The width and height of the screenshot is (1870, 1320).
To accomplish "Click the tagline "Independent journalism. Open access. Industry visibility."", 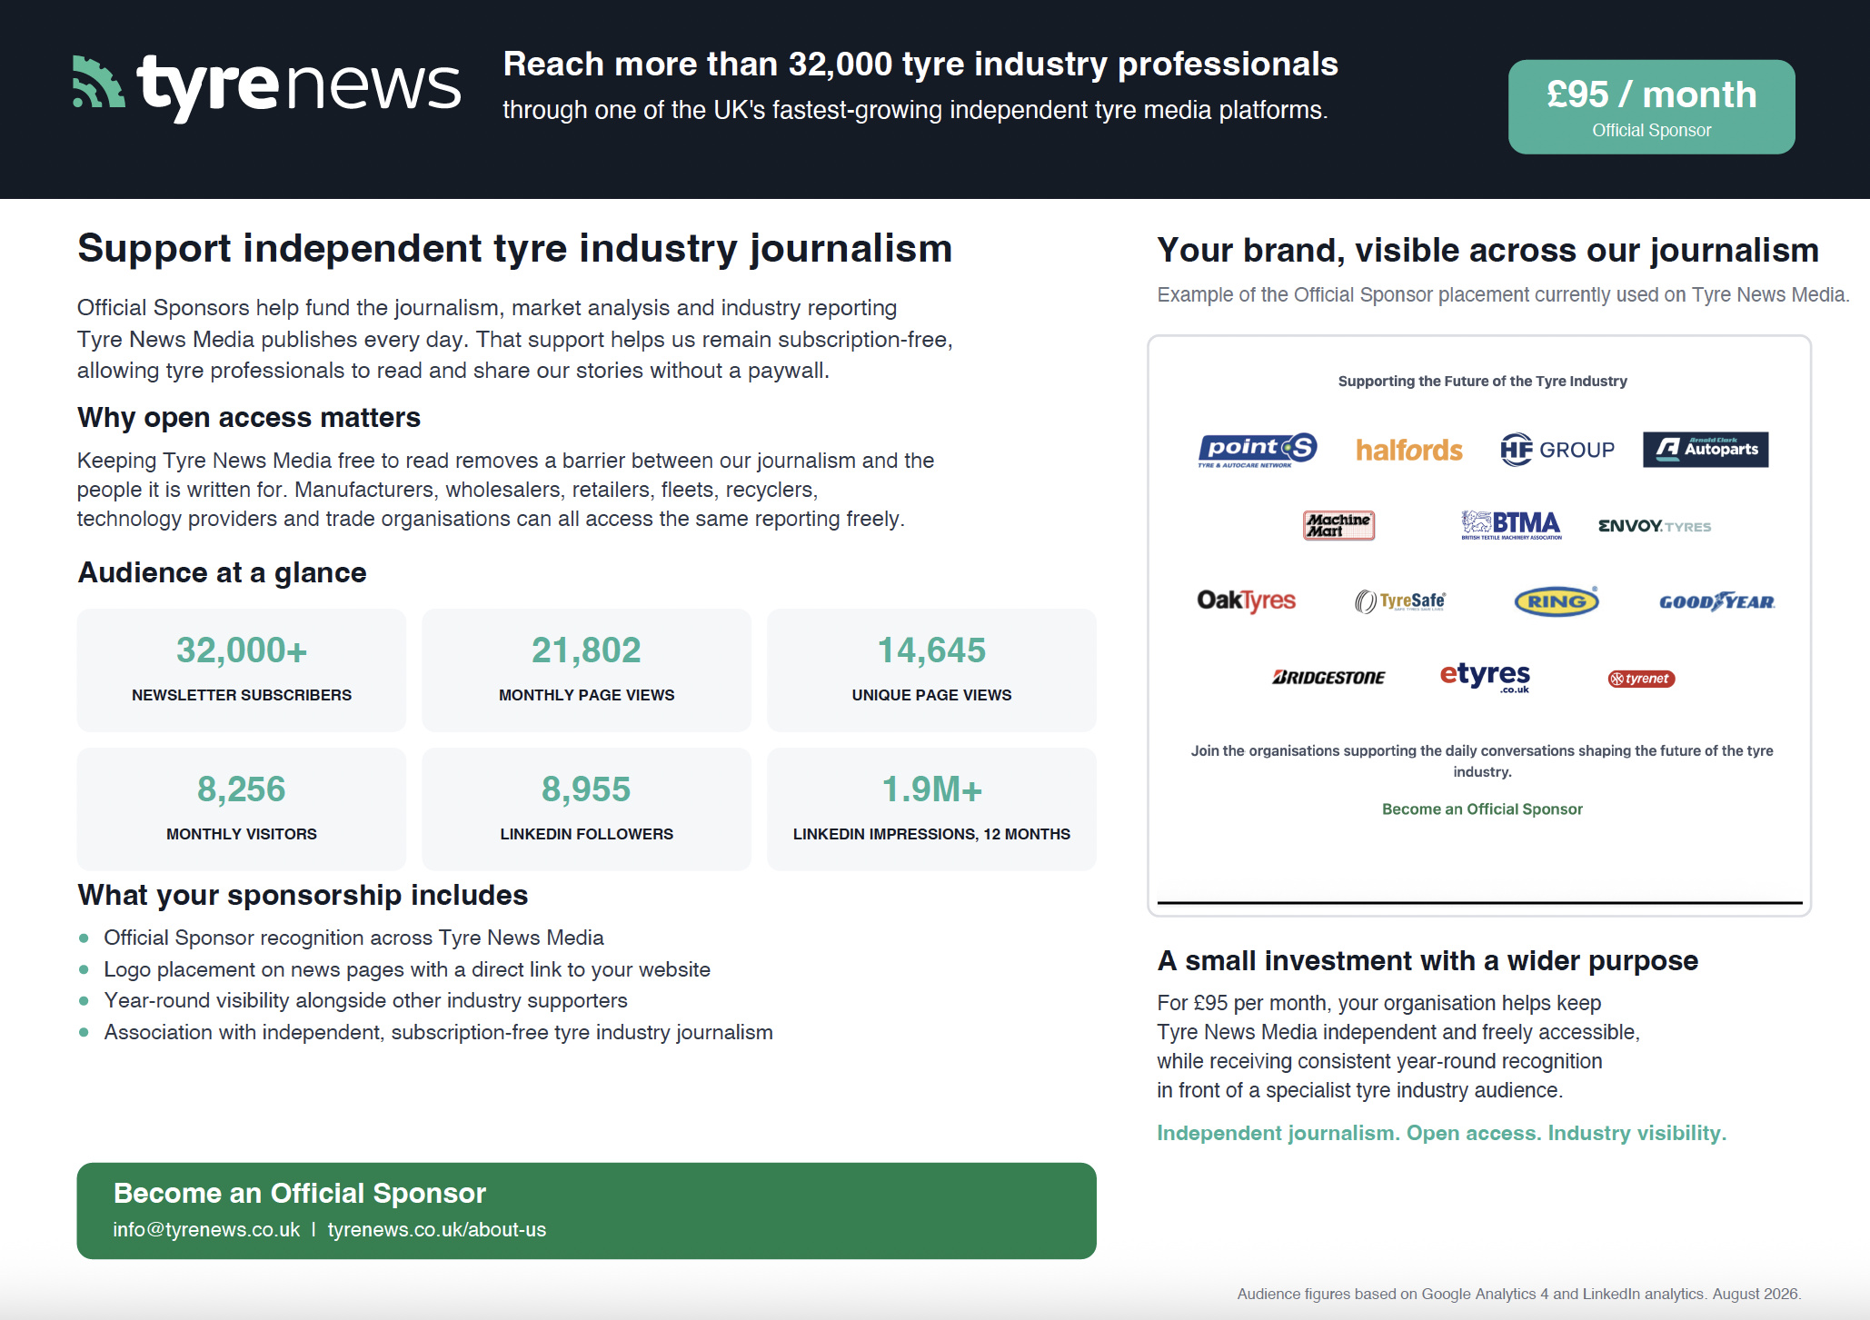I will pyautogui.click(x=1441, y=1134).
